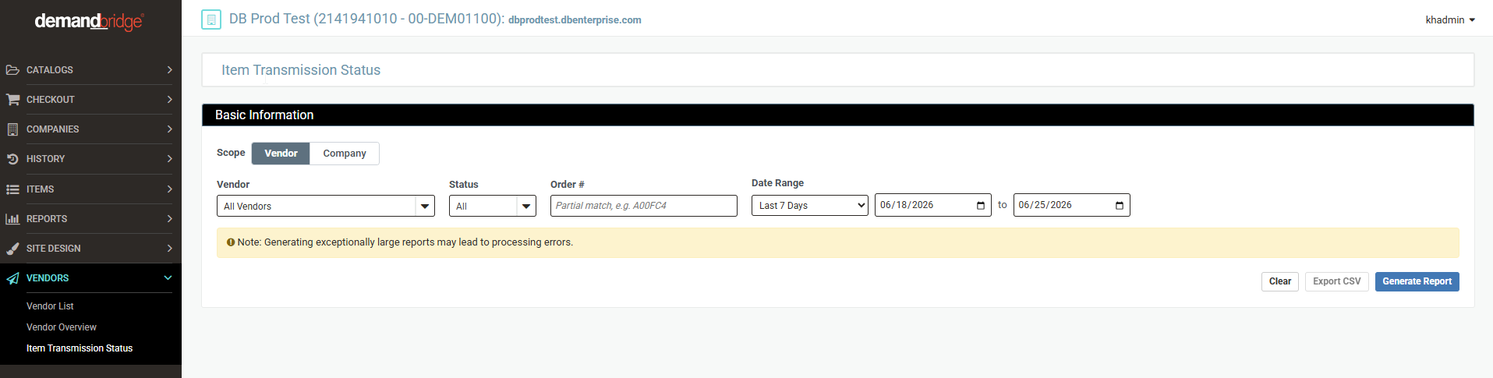Expand the Items menu chevron
This screenshot has width=1493, height=378.
169,189
